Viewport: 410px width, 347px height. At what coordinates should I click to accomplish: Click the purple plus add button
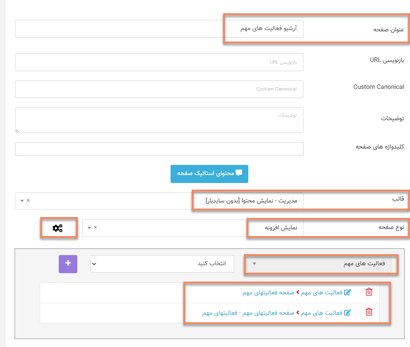point(68,263)
